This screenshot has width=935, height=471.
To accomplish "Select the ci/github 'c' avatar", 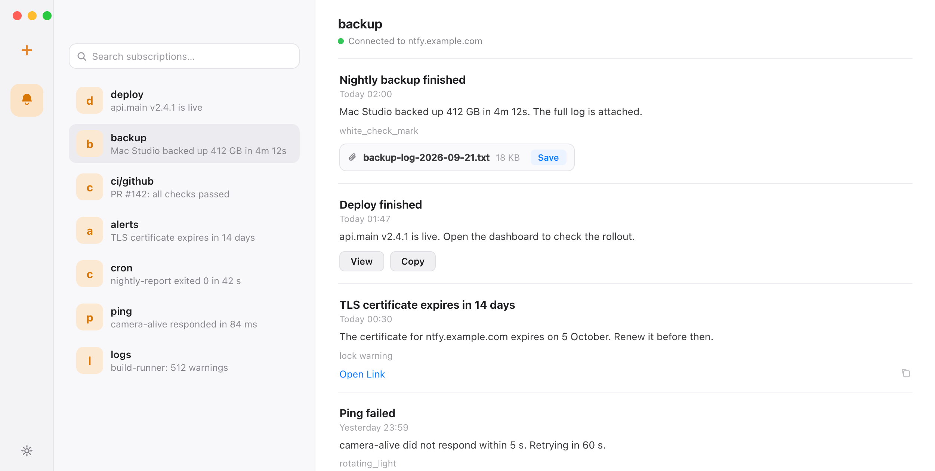I will [90, 187].
